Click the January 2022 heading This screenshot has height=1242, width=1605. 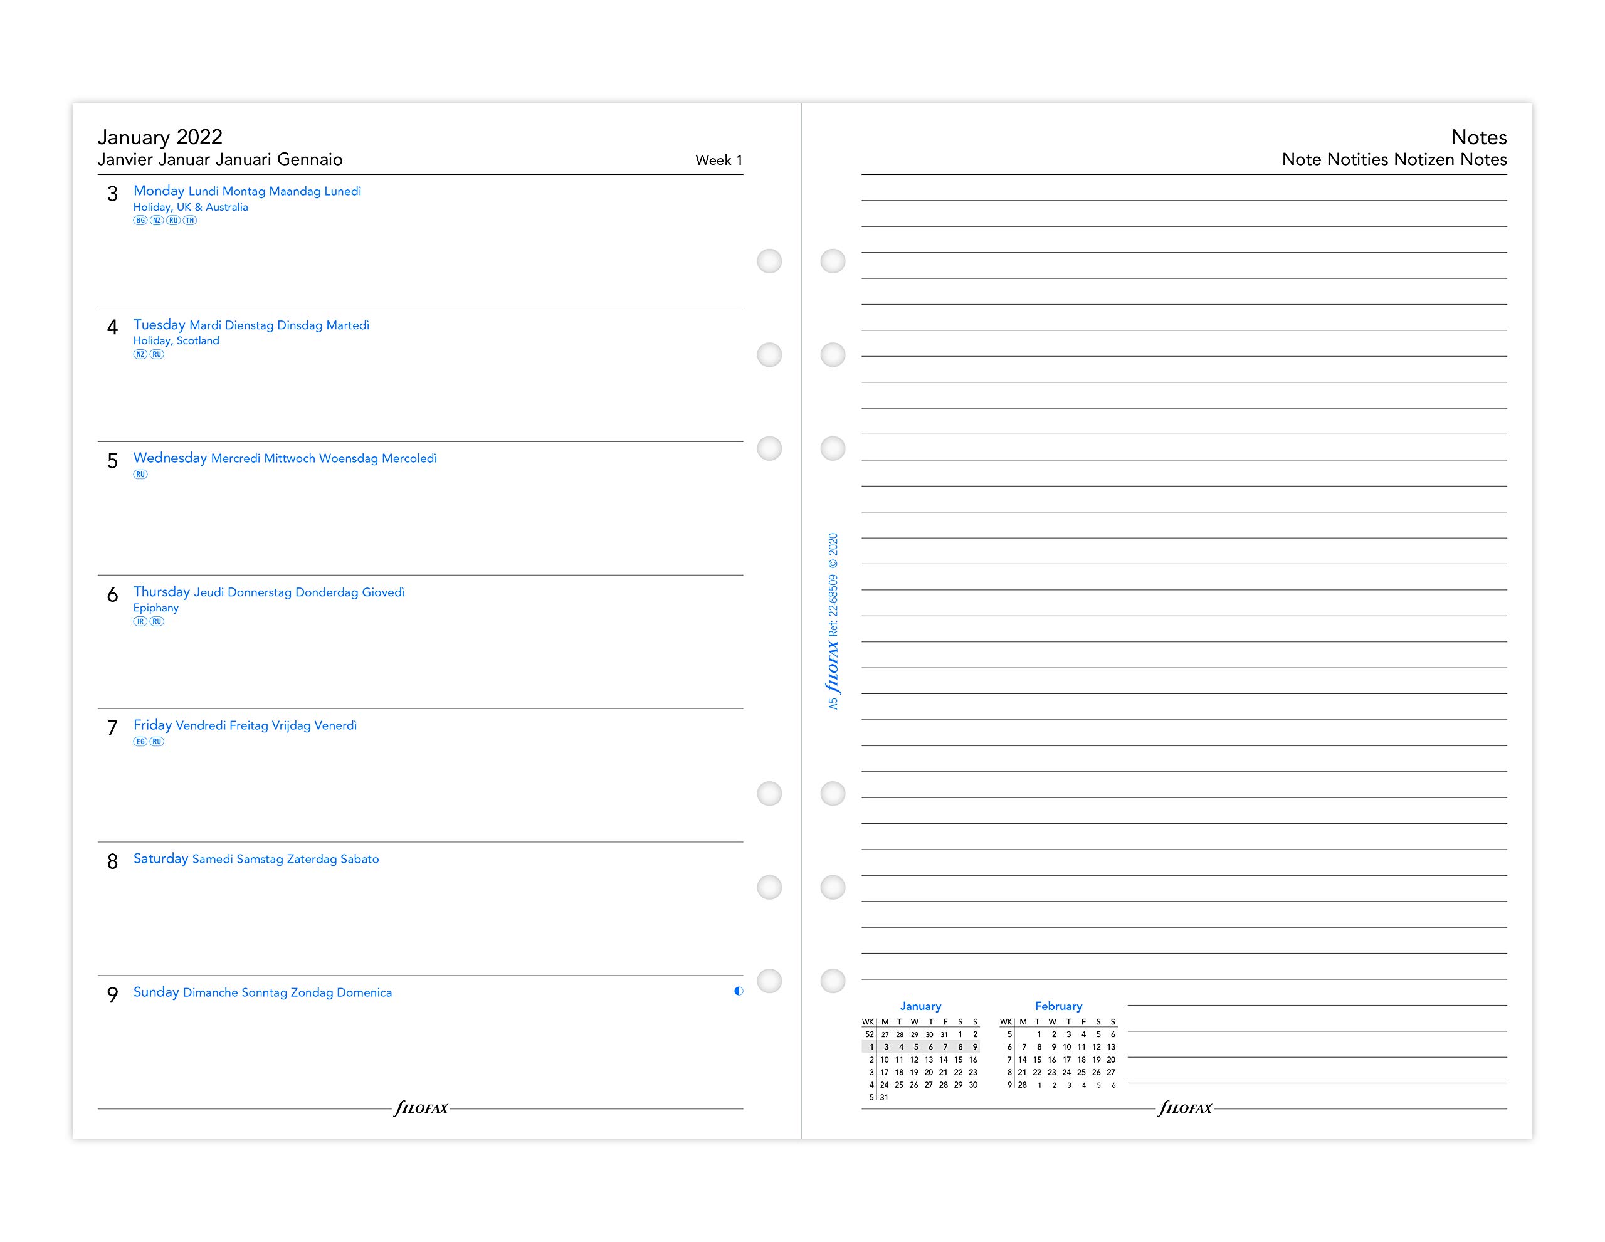159,137
